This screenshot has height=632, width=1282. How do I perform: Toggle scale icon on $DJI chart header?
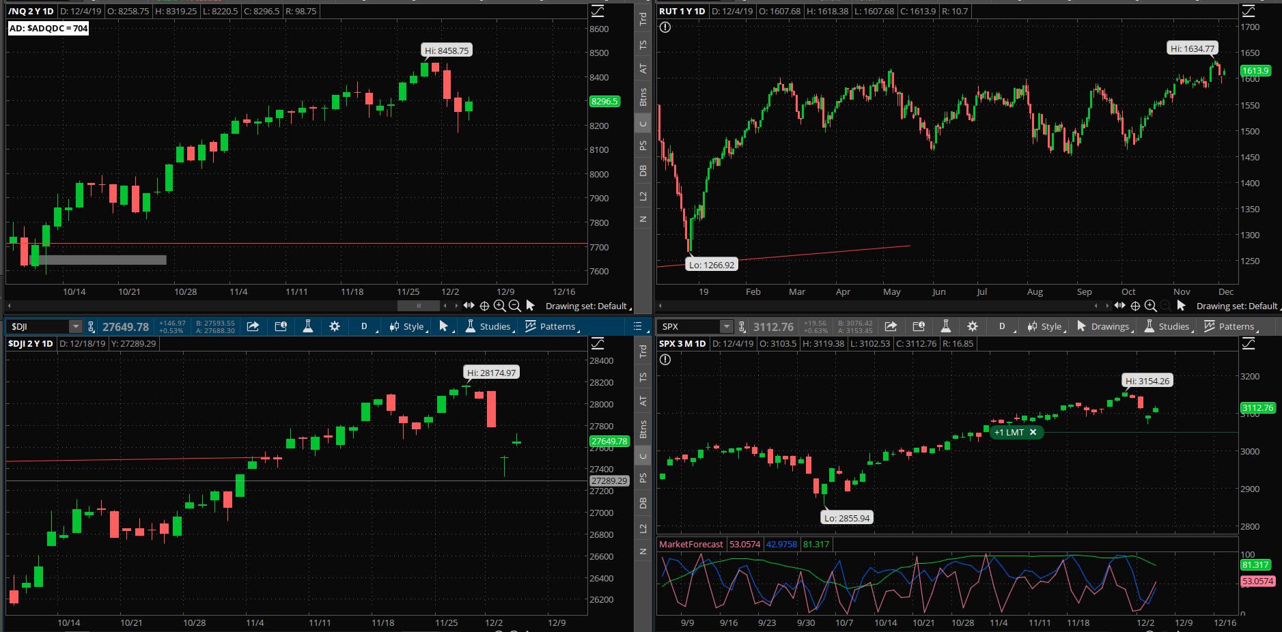coord(598,343)
